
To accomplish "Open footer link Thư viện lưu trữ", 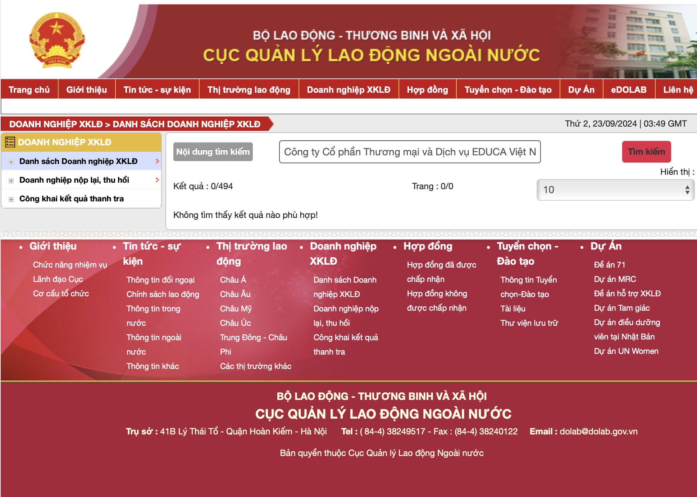I will coord(529,323).
